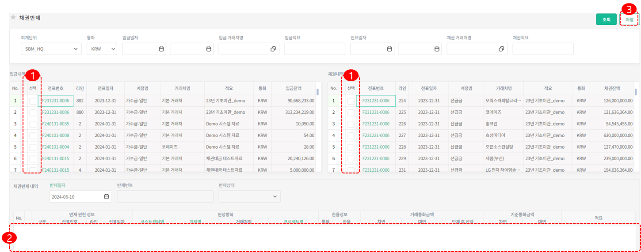Open calendar for 입금일자 start date
This screenshot has width=641, height=252.
[161, 49]
